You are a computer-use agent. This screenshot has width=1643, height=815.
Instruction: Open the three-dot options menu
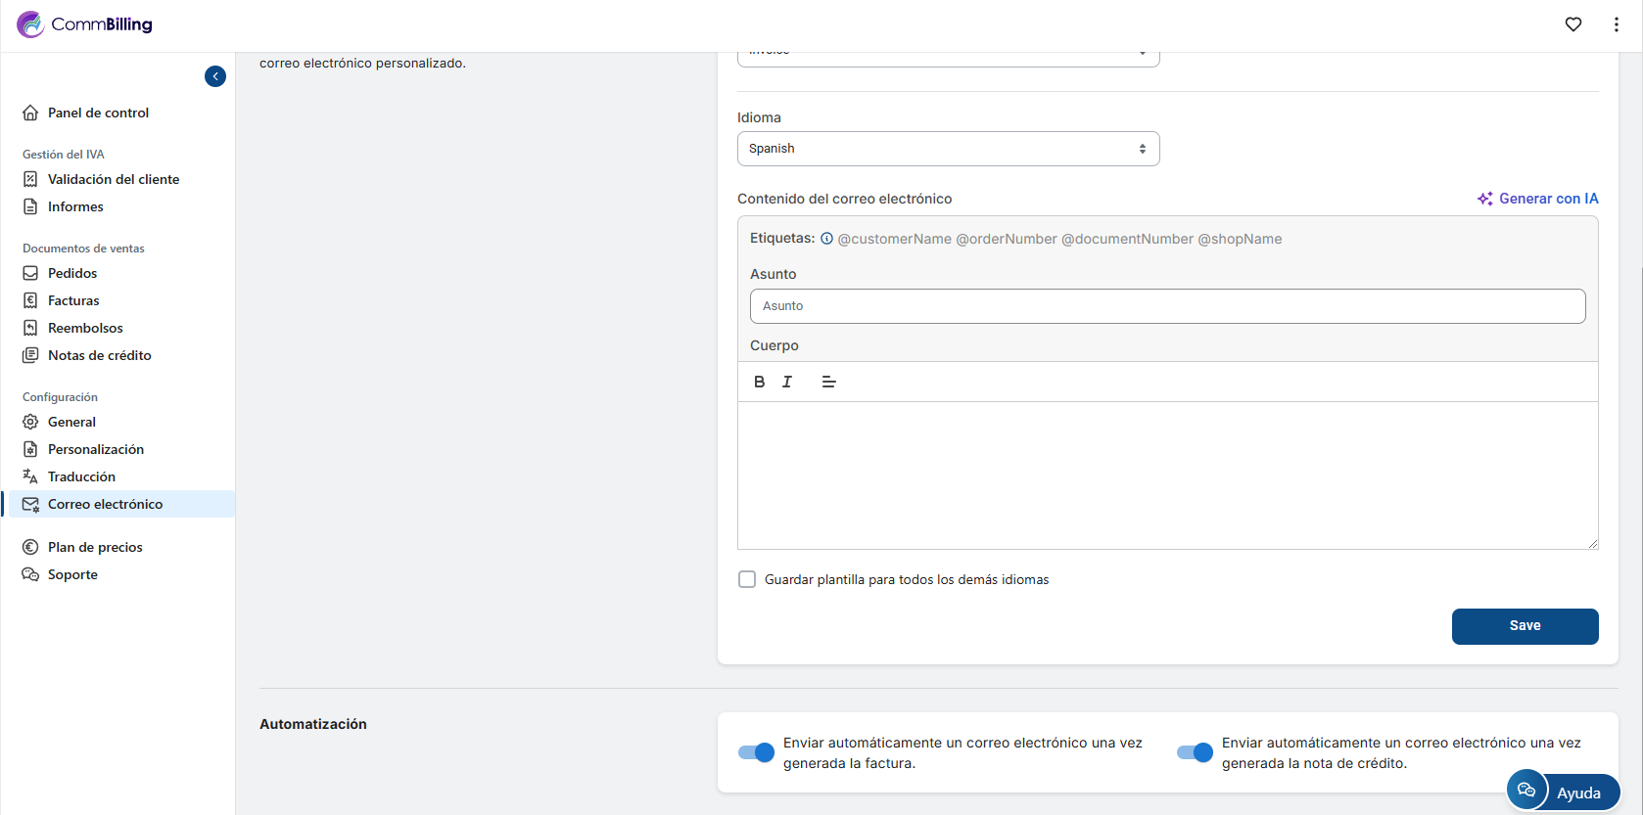[1616, 24]
